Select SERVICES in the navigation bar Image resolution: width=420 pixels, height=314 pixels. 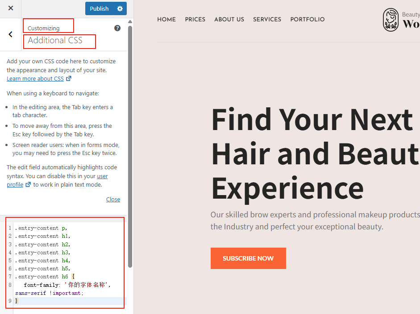267,20
